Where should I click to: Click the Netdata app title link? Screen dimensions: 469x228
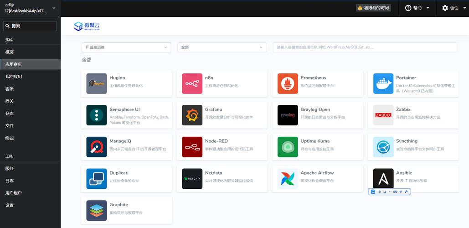coord(214,173)
